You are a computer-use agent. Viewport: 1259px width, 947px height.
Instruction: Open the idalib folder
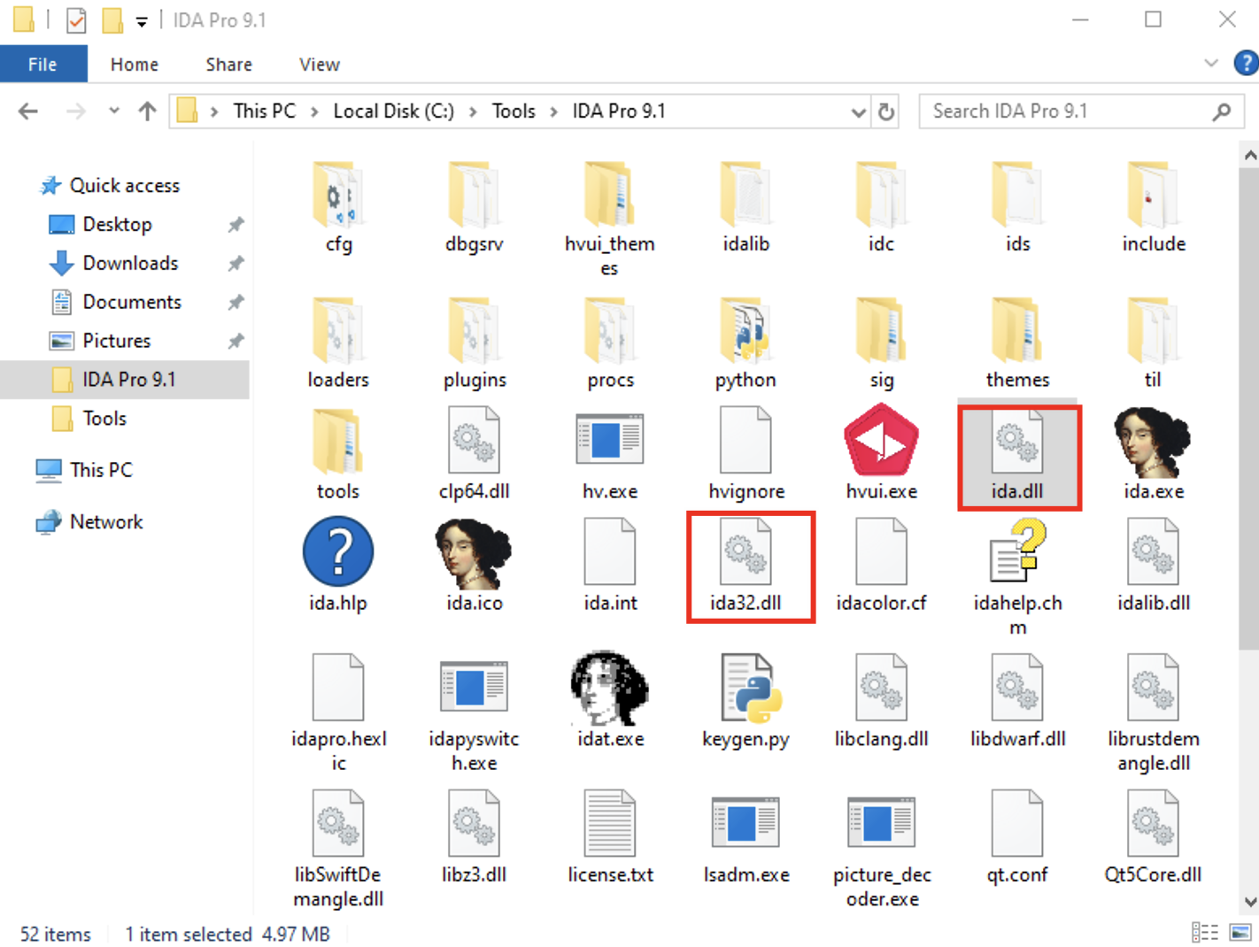[745, 208]
